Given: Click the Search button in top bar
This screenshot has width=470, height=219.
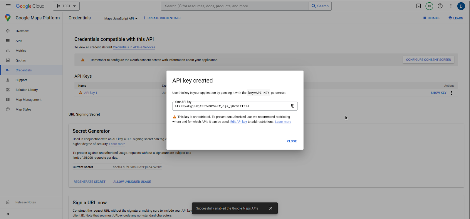Looking at the screenshot, I should [320, 6].
